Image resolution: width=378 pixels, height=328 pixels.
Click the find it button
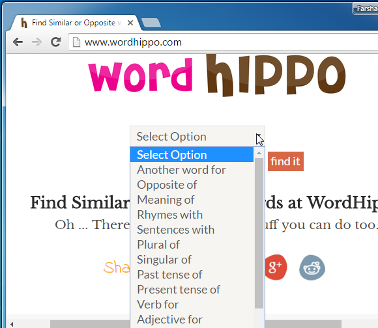285,161
